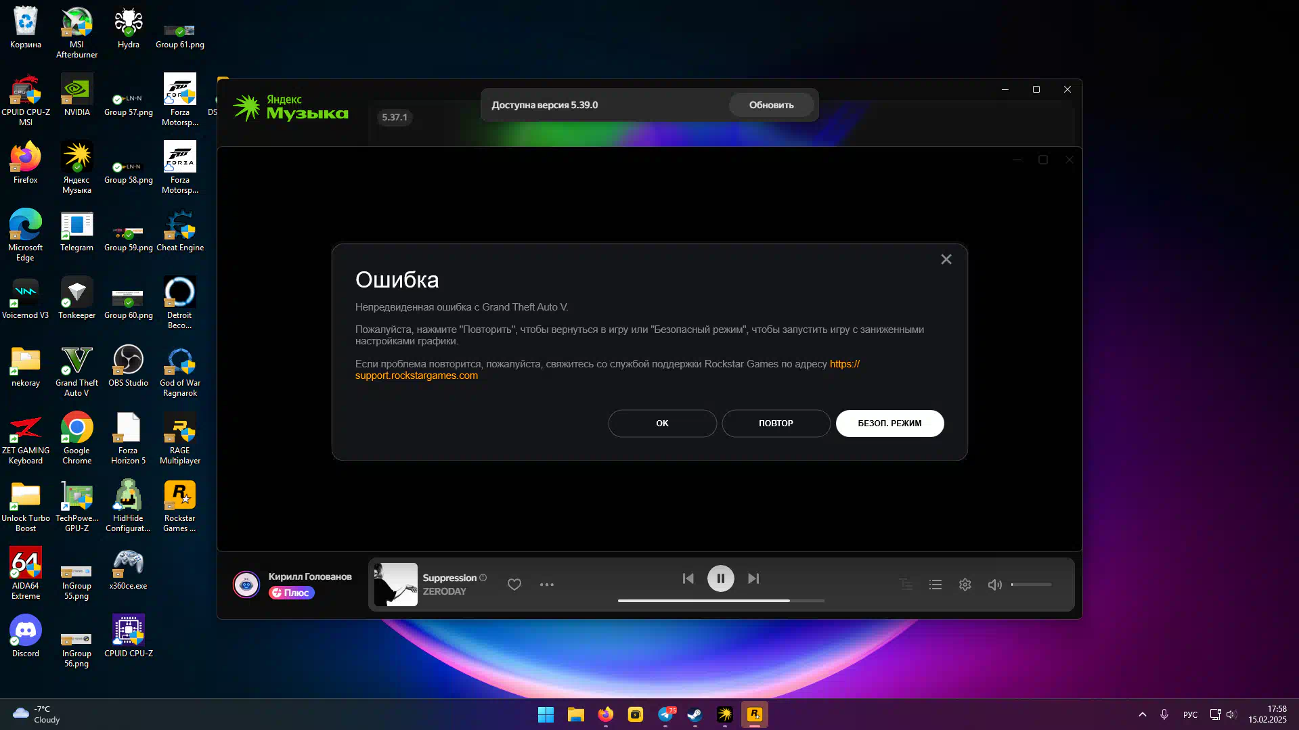Adjust the player volume slider
Screen dimensions: 1299x730
click(1031, 585)
